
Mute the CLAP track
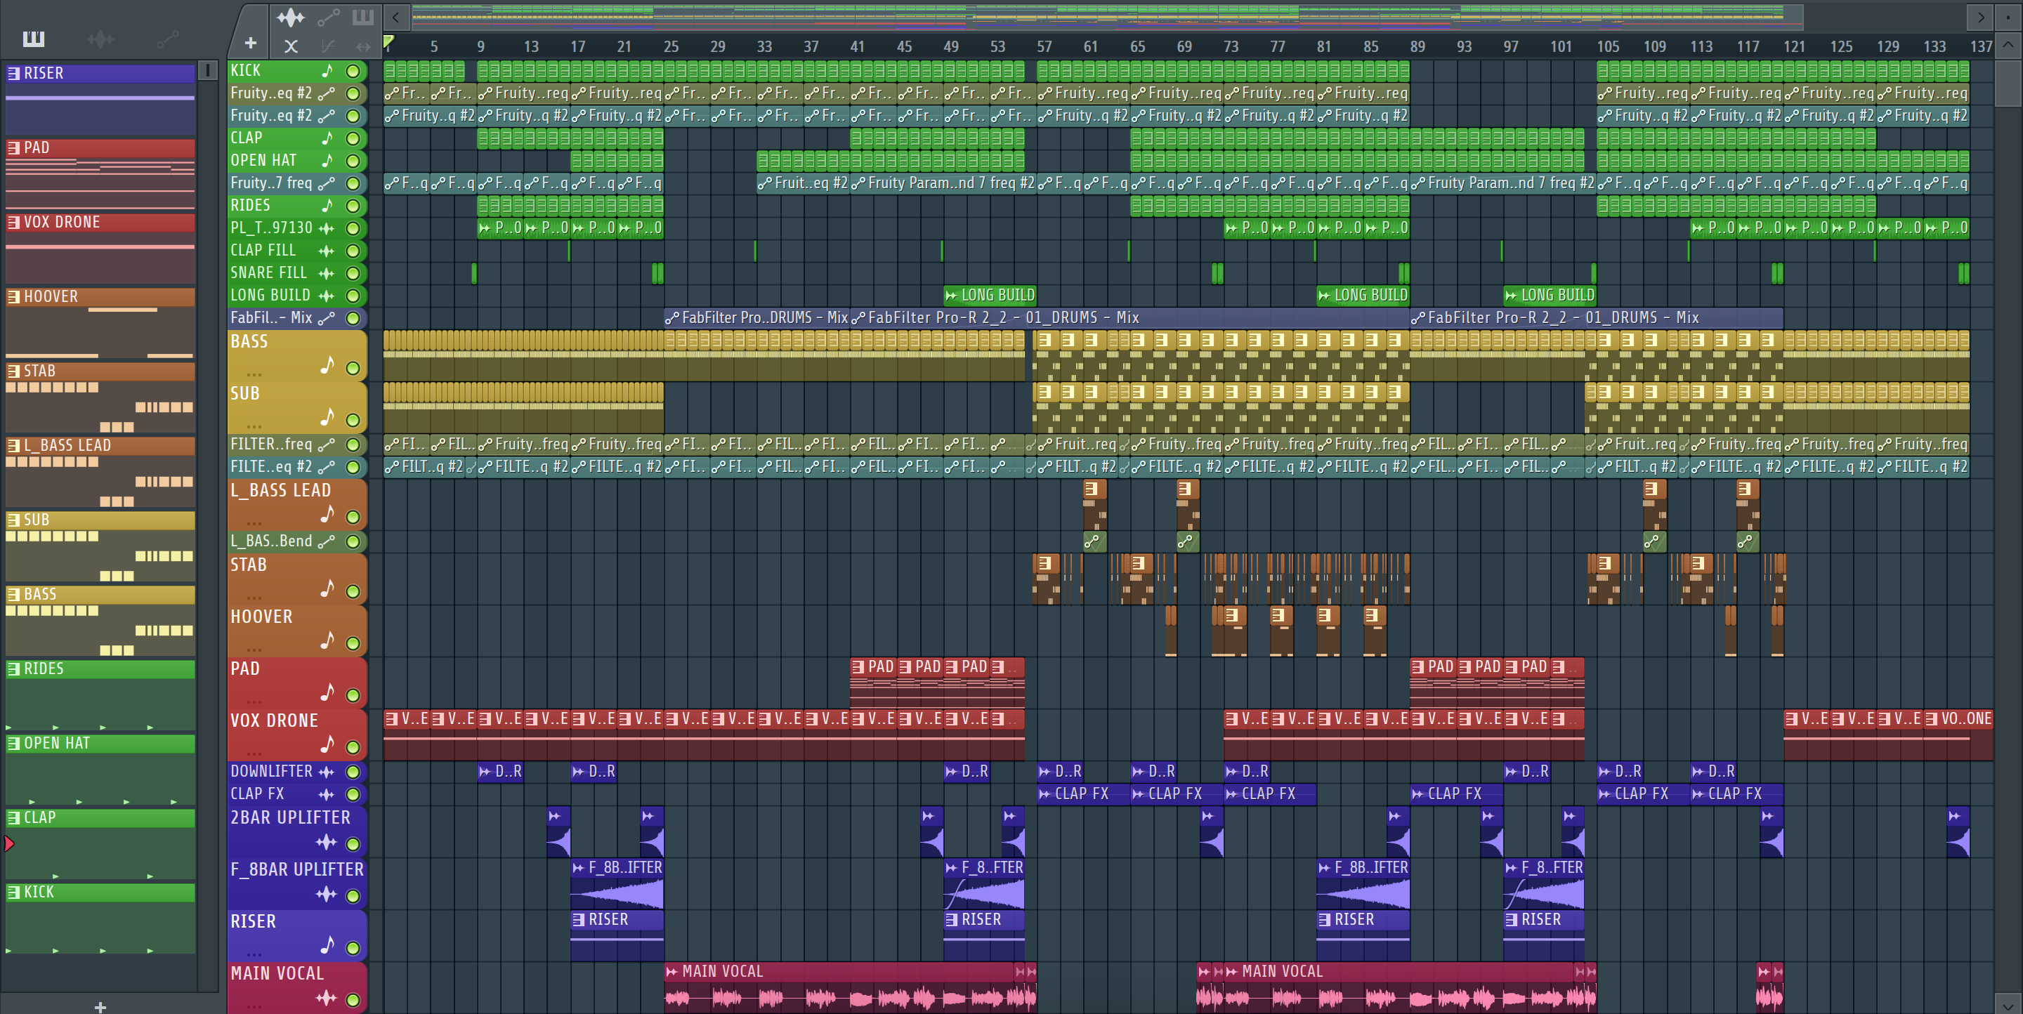(353, 139)
